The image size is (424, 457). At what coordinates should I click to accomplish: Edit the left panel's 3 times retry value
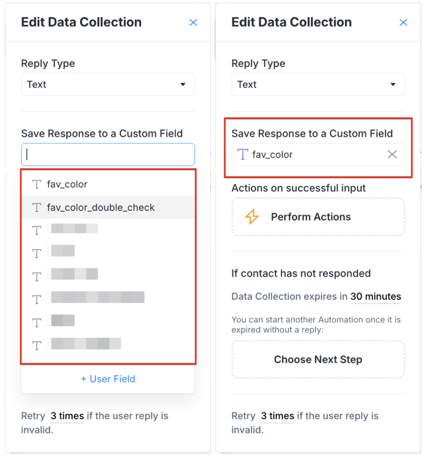67,416
